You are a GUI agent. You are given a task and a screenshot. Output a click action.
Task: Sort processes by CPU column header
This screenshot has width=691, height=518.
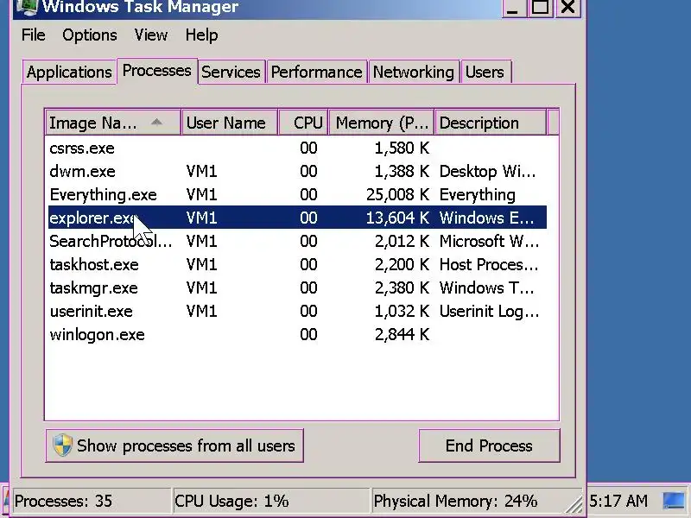(303, 123)
